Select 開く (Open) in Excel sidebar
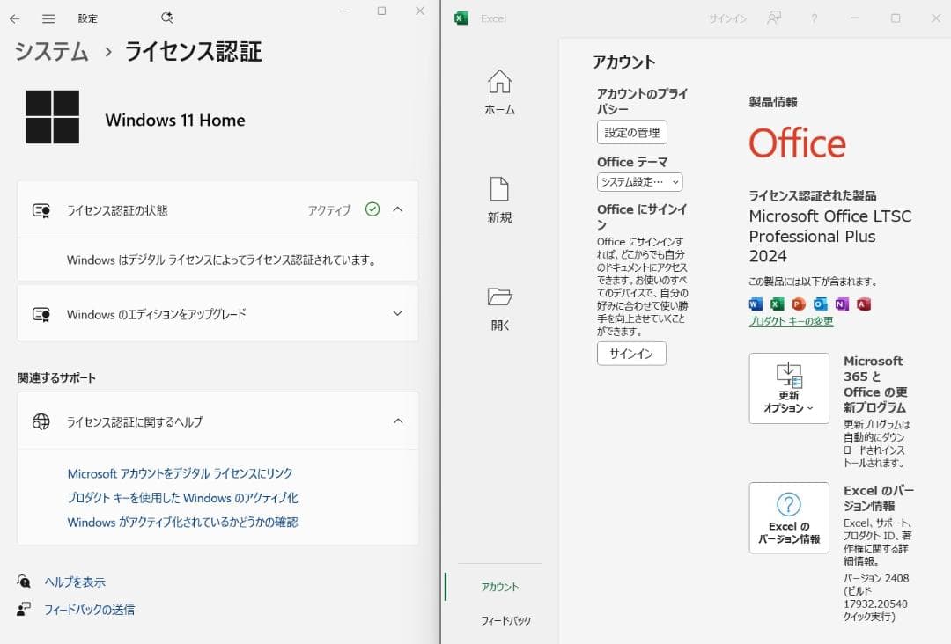Viewport: 951px width, 644px height. click(499, 308)
